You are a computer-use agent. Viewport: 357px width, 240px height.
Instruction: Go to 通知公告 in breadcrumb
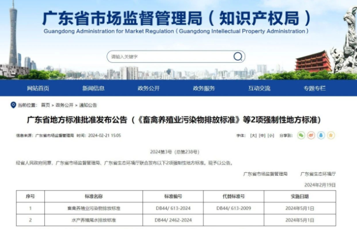click(88, 105)
